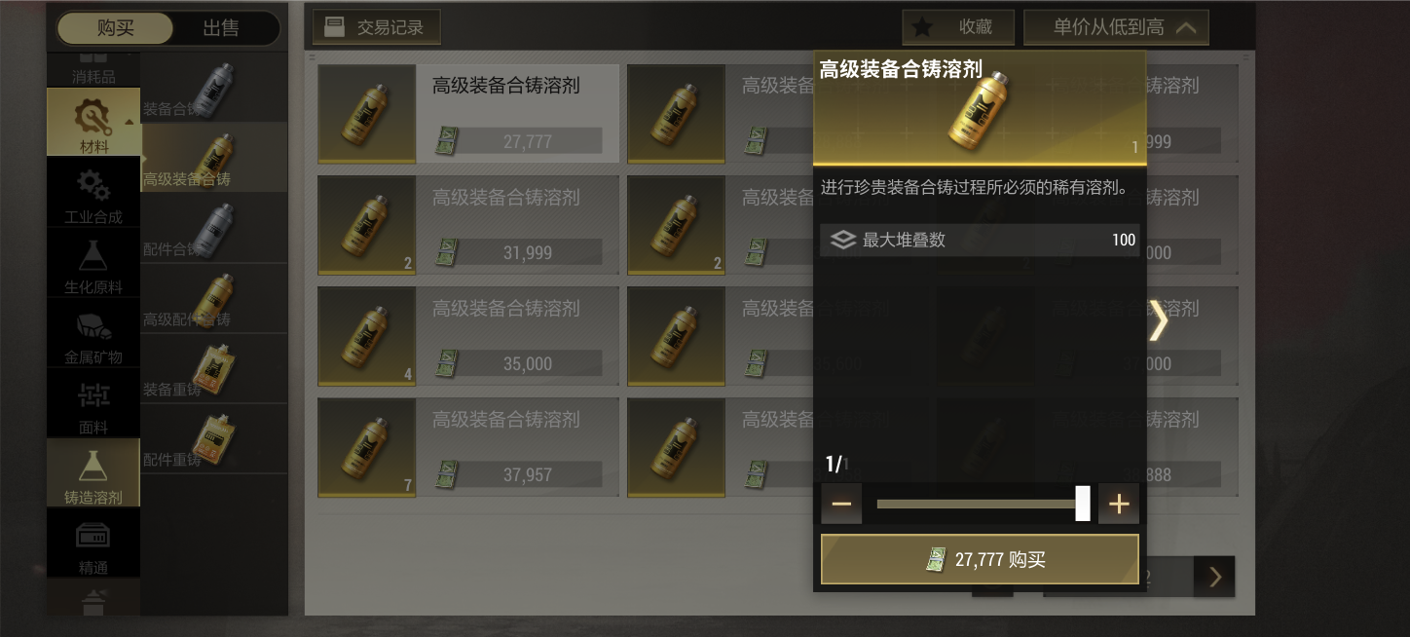Select the 工业合成 gears icon category

click(x=93, y=193)
